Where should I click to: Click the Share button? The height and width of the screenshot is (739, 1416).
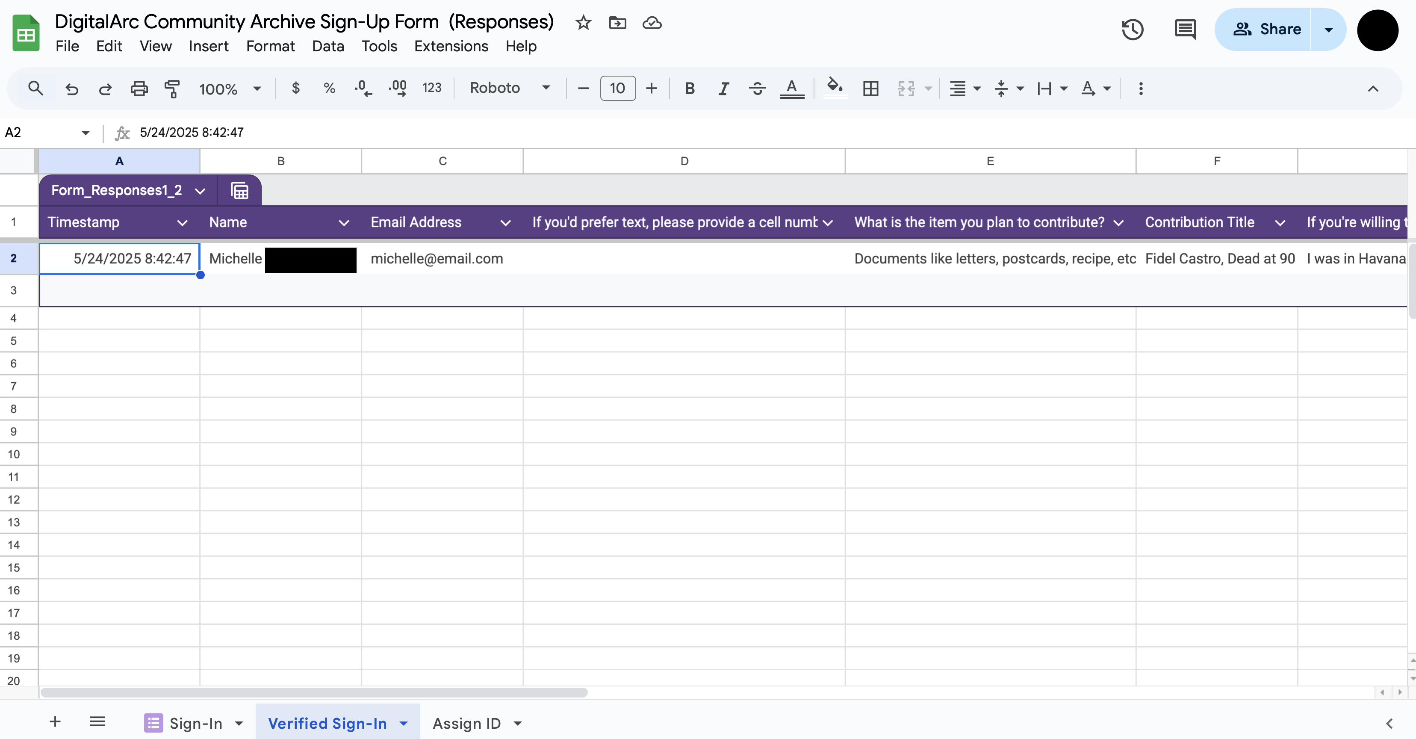point(1263,29)
